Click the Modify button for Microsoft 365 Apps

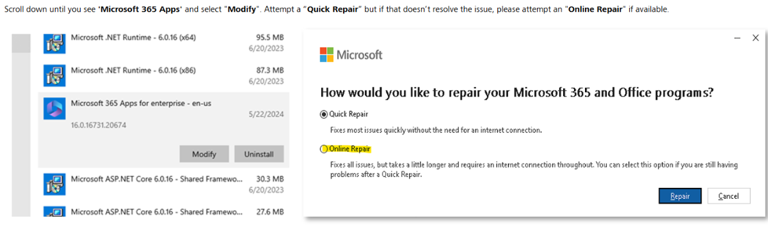204,154
